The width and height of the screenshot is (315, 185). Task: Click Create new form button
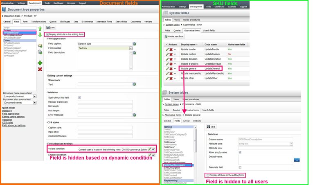(174, 36)
